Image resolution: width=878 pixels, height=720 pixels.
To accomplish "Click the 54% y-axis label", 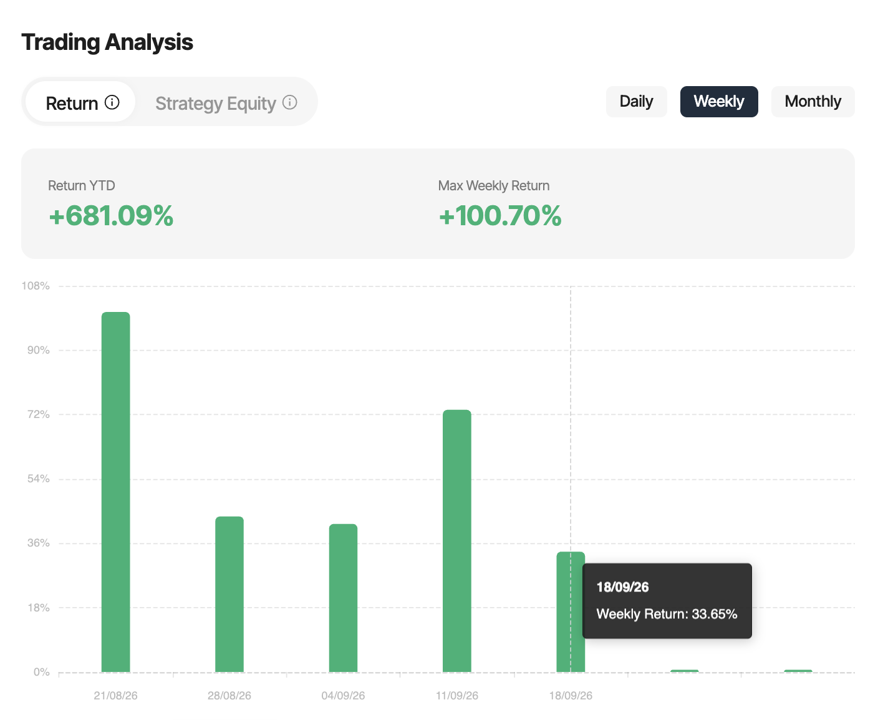I will [x=38, y=479].
